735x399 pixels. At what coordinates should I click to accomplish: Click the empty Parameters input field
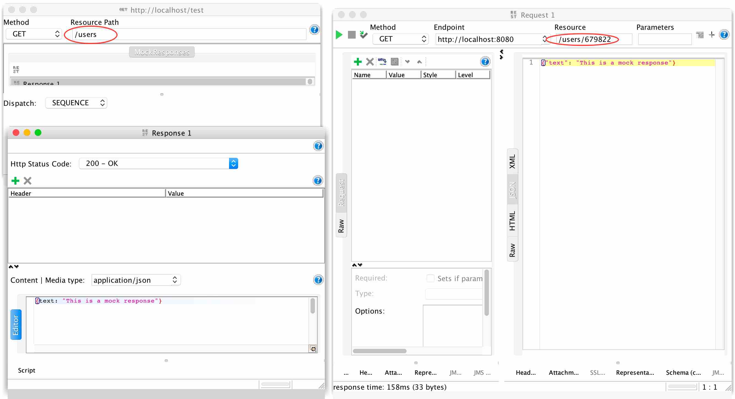coord(665,39)
